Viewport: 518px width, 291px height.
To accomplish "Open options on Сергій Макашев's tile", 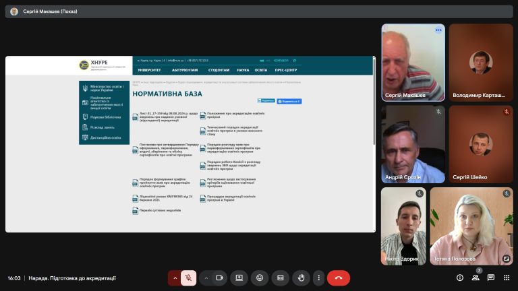I will [x=438, y=30].
